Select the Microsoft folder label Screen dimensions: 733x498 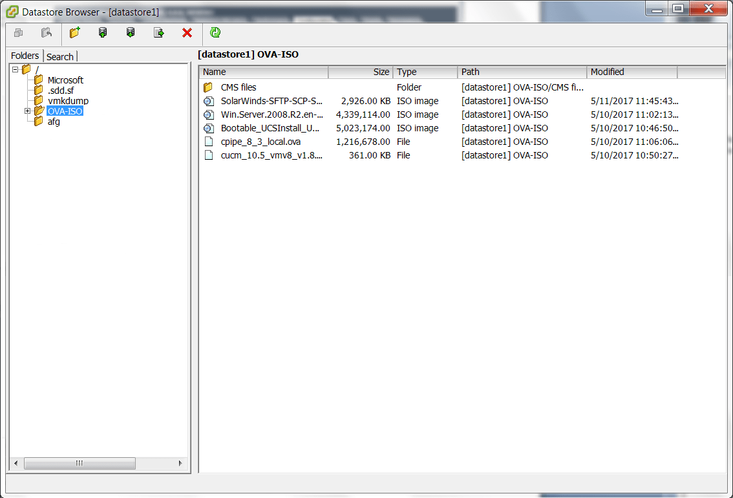coord(65,80)
